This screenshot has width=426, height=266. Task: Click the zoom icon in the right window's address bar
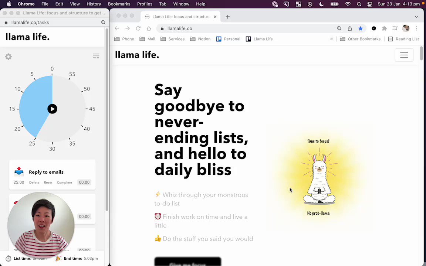click(339, 28)
